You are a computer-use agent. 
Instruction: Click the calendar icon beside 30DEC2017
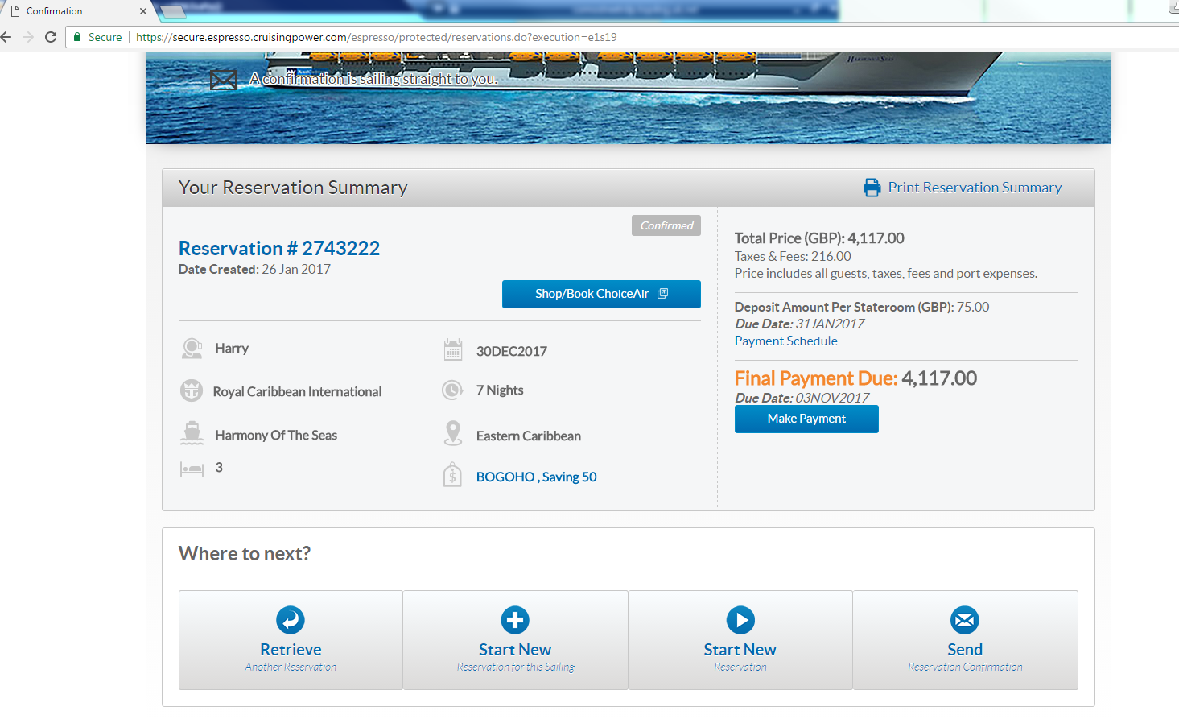point(453,350)
